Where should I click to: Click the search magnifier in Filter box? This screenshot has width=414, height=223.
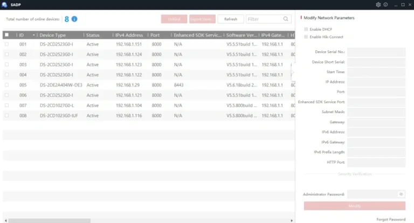286,19
